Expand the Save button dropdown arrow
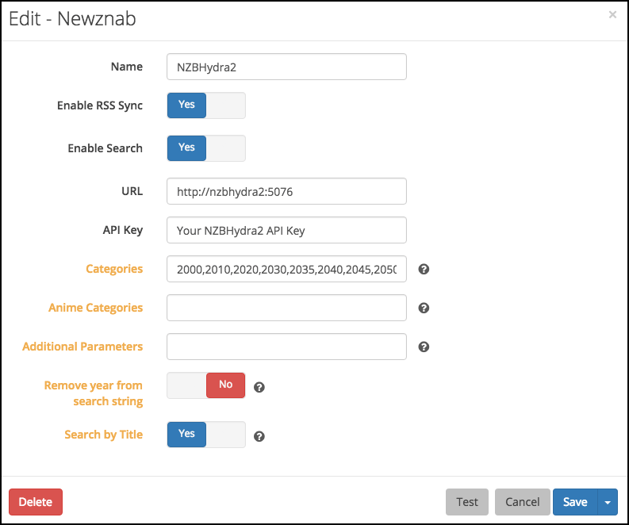Screen dimensions: 629x525 pos(608,502)
